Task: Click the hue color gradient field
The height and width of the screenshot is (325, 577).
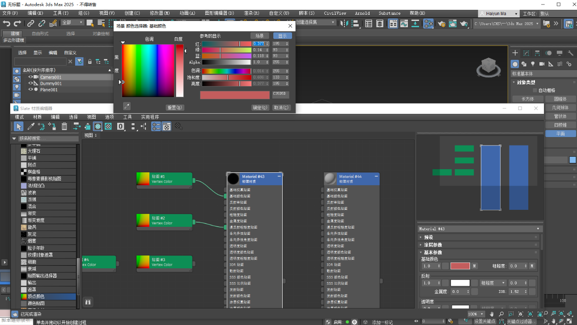Action: pos(148,71)
